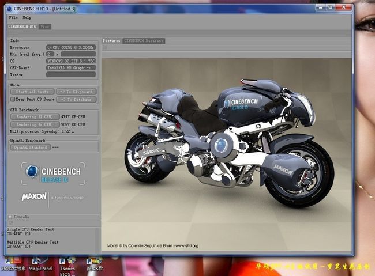Select the Pictures tab

(x=111, y=41)
